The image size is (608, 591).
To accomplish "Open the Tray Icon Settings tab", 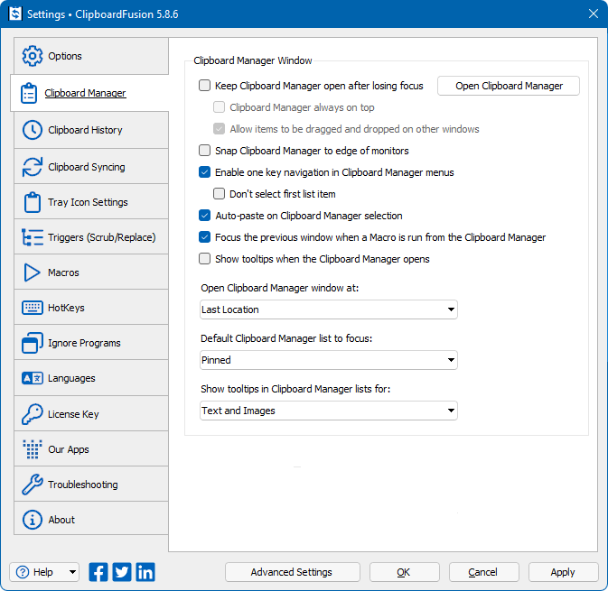I will [x=91, y=202].
